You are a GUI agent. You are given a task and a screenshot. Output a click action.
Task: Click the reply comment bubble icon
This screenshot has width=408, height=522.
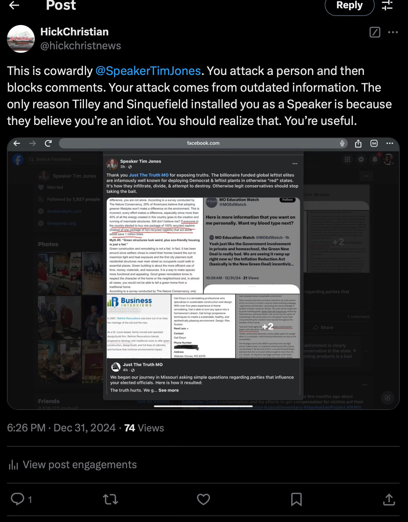coord(17,499)
